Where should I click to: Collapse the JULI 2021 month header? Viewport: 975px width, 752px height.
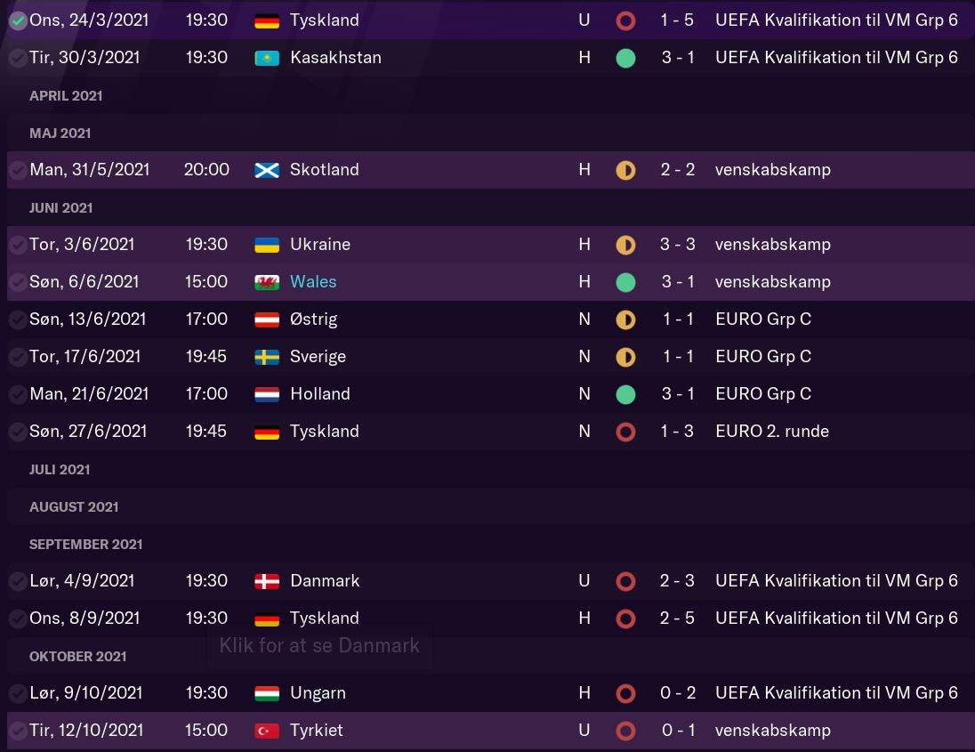(x=60, y=470)
